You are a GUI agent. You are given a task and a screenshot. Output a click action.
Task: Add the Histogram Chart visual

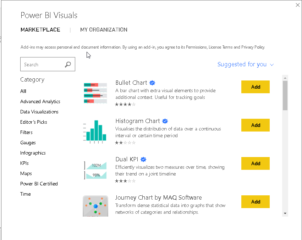256,125
